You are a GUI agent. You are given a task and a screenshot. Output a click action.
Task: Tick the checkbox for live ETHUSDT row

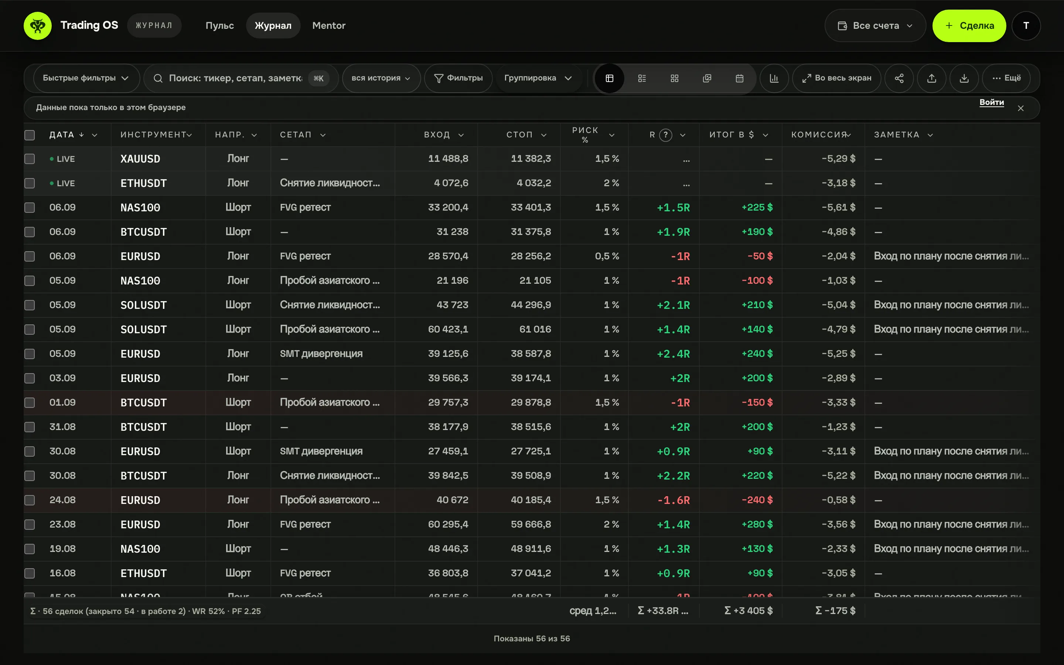(30, 183)
